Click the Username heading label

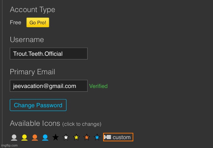27,40
